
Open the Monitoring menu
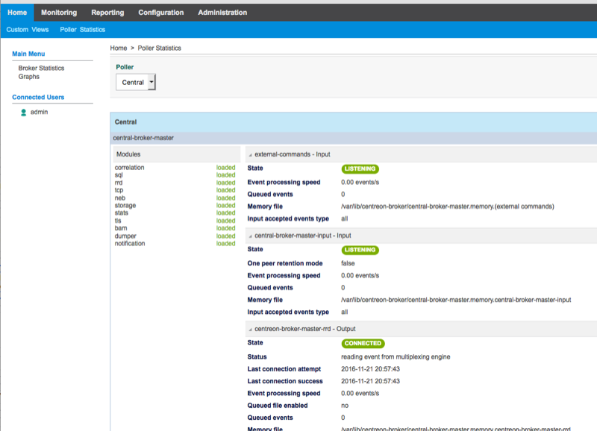(x=59, y=13)
